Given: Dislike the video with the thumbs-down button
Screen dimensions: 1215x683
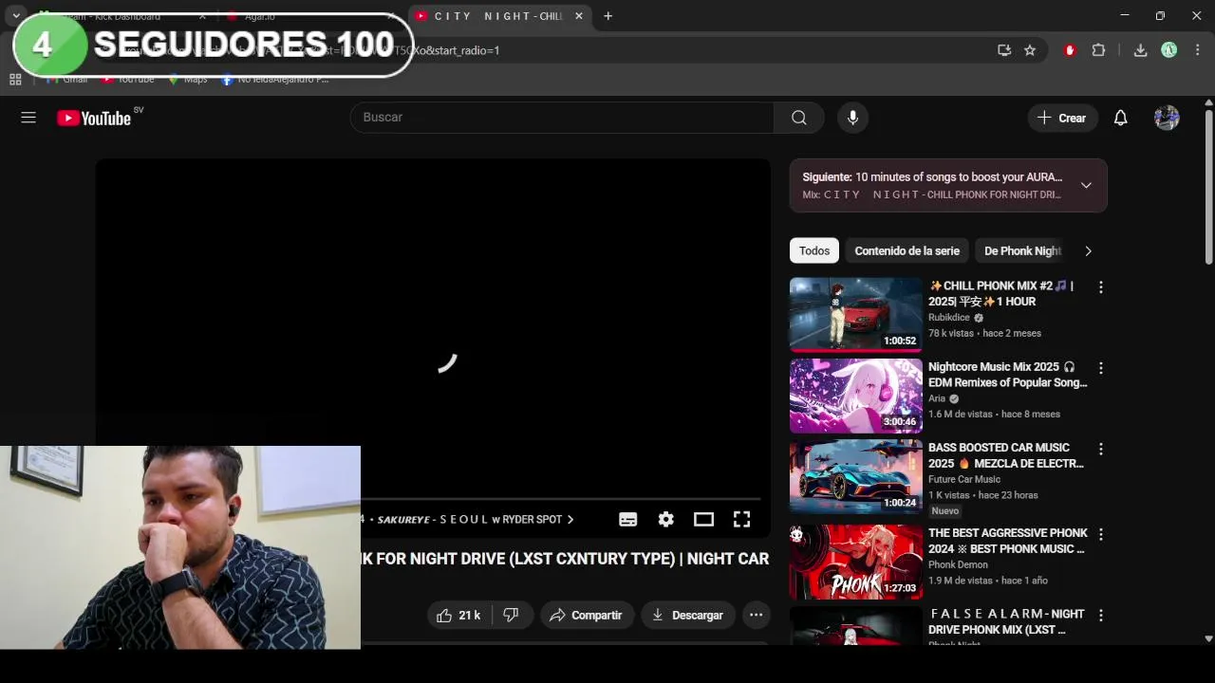Looking at the screenshot, I should (512, 615).
